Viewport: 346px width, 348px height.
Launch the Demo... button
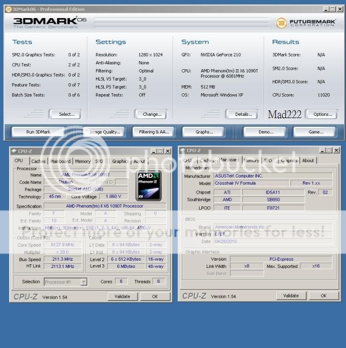[266, 132]
